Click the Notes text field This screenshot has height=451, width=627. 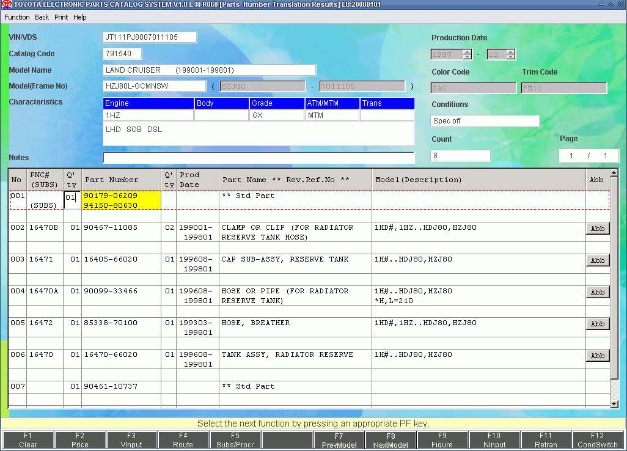click(258, 158)
